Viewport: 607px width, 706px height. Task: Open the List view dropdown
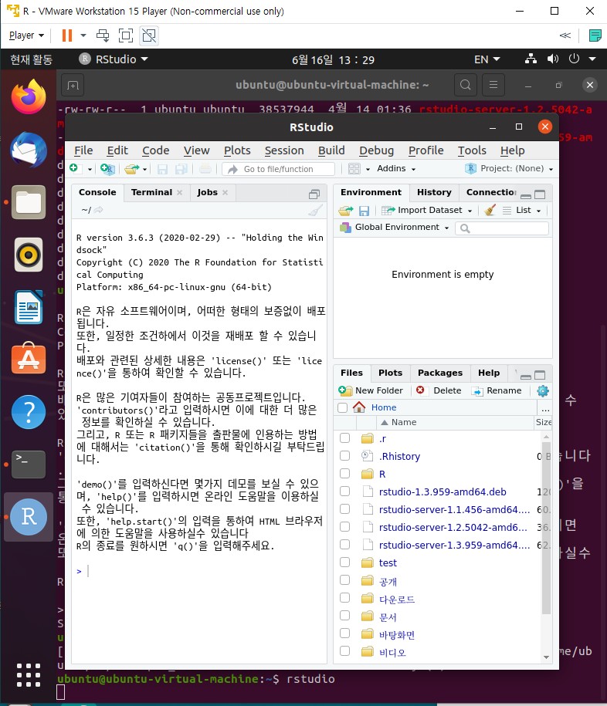click(x=522, y=211)
